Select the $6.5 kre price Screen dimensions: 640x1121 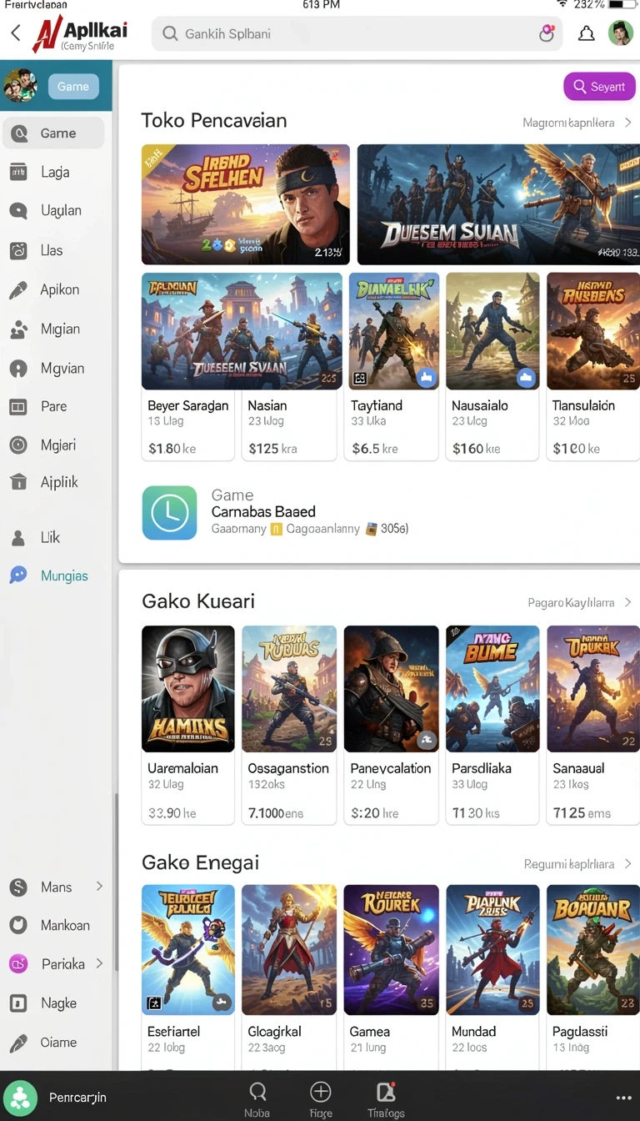tap(375, 449)
